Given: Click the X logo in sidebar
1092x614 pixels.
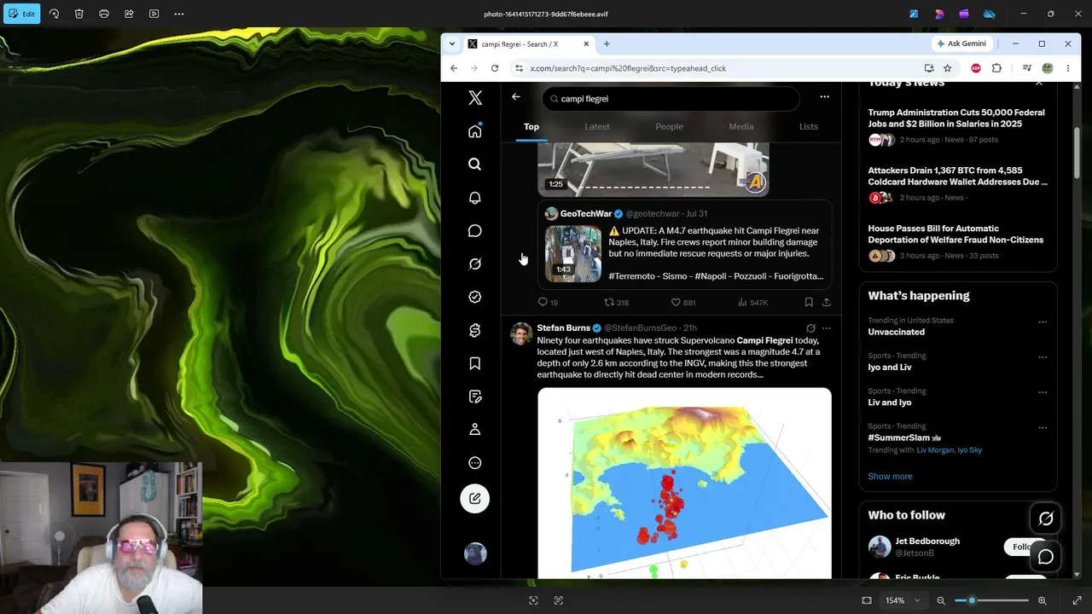Looking at the screenshot, I should (475, 98).
